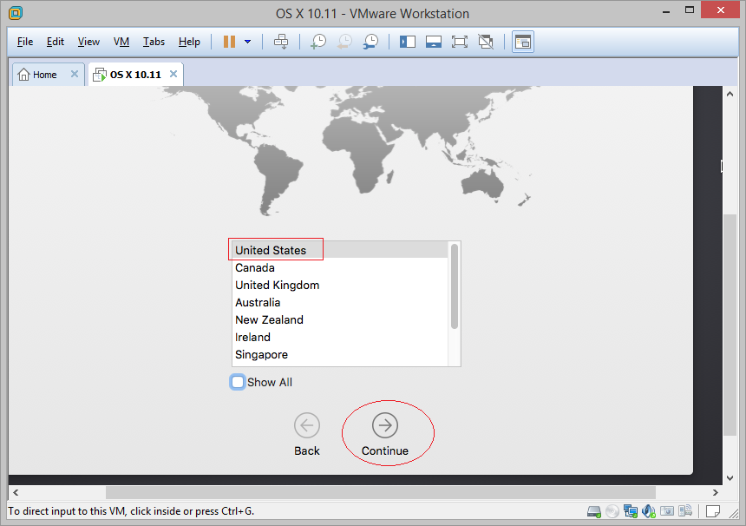This screenshot has width=746, height=526.
Task: Maximize the VMware Workstation window
Action: coord(690,10)
